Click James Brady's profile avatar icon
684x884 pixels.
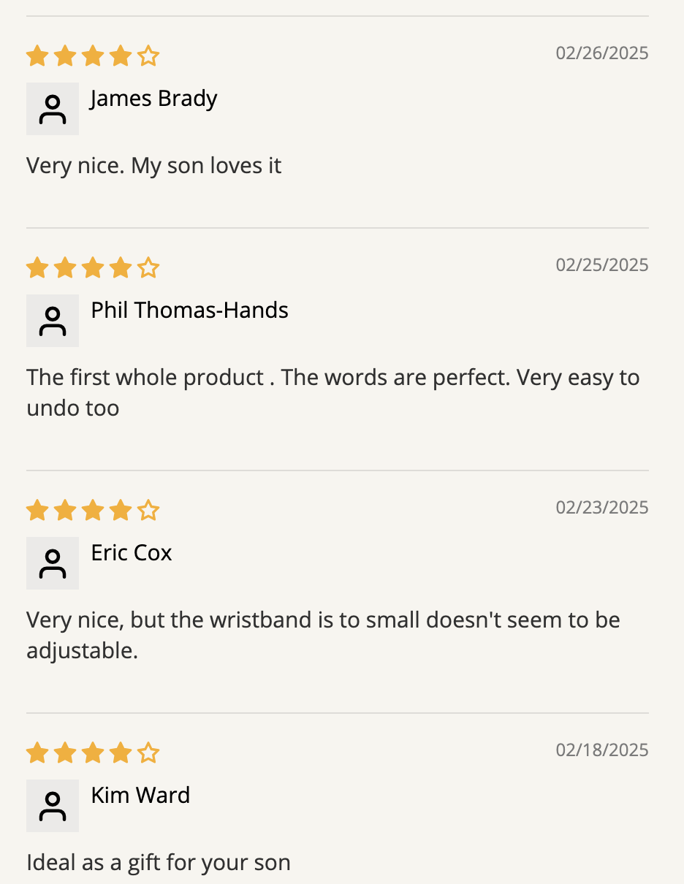(x=53, y=109)
